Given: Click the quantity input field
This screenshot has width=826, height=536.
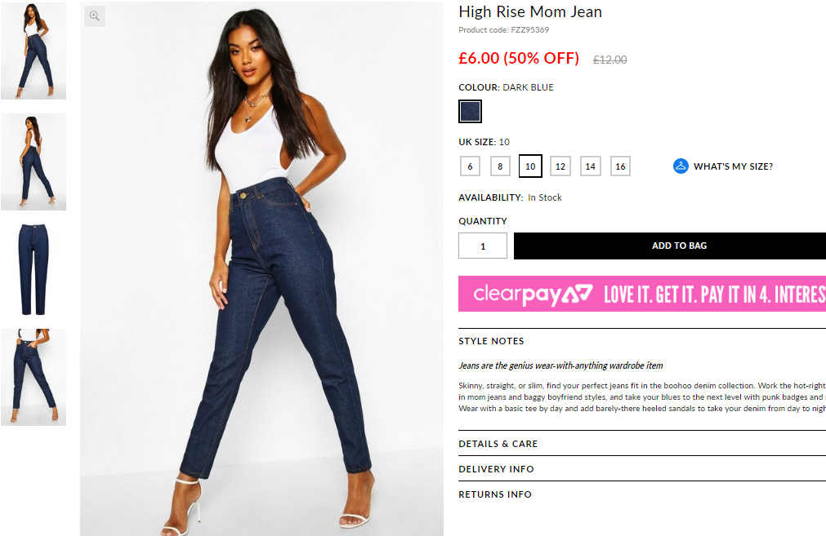Looking at the screenshot, I should [483, 246].
